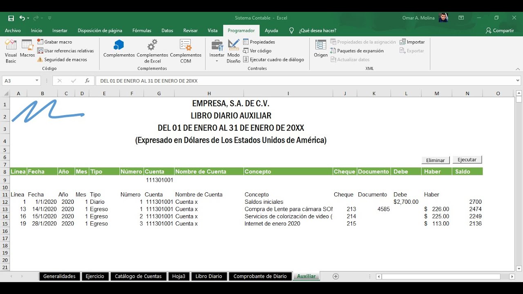The width and height of the screenshot is (523, 294).
Task: Switch to the Inicio tab
Action: pyautogui.click(x=36, y=31)
